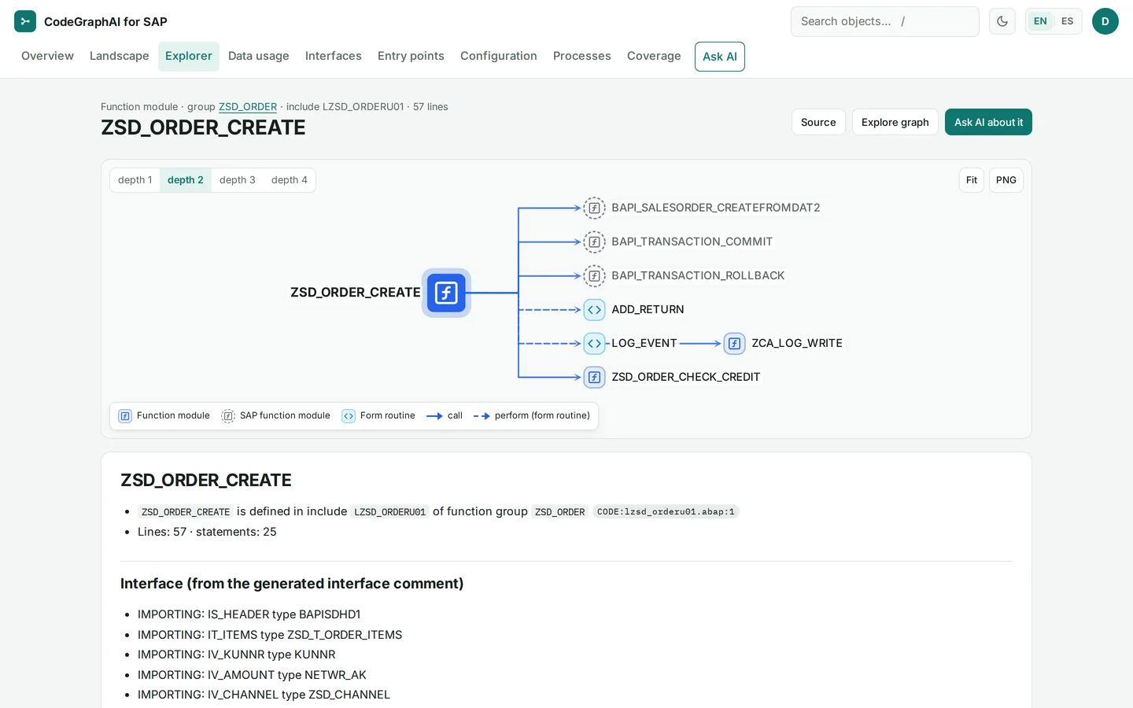Screen dimensions: 1133x708
Task: Set graph to depth 3
Action: (238, 180)
